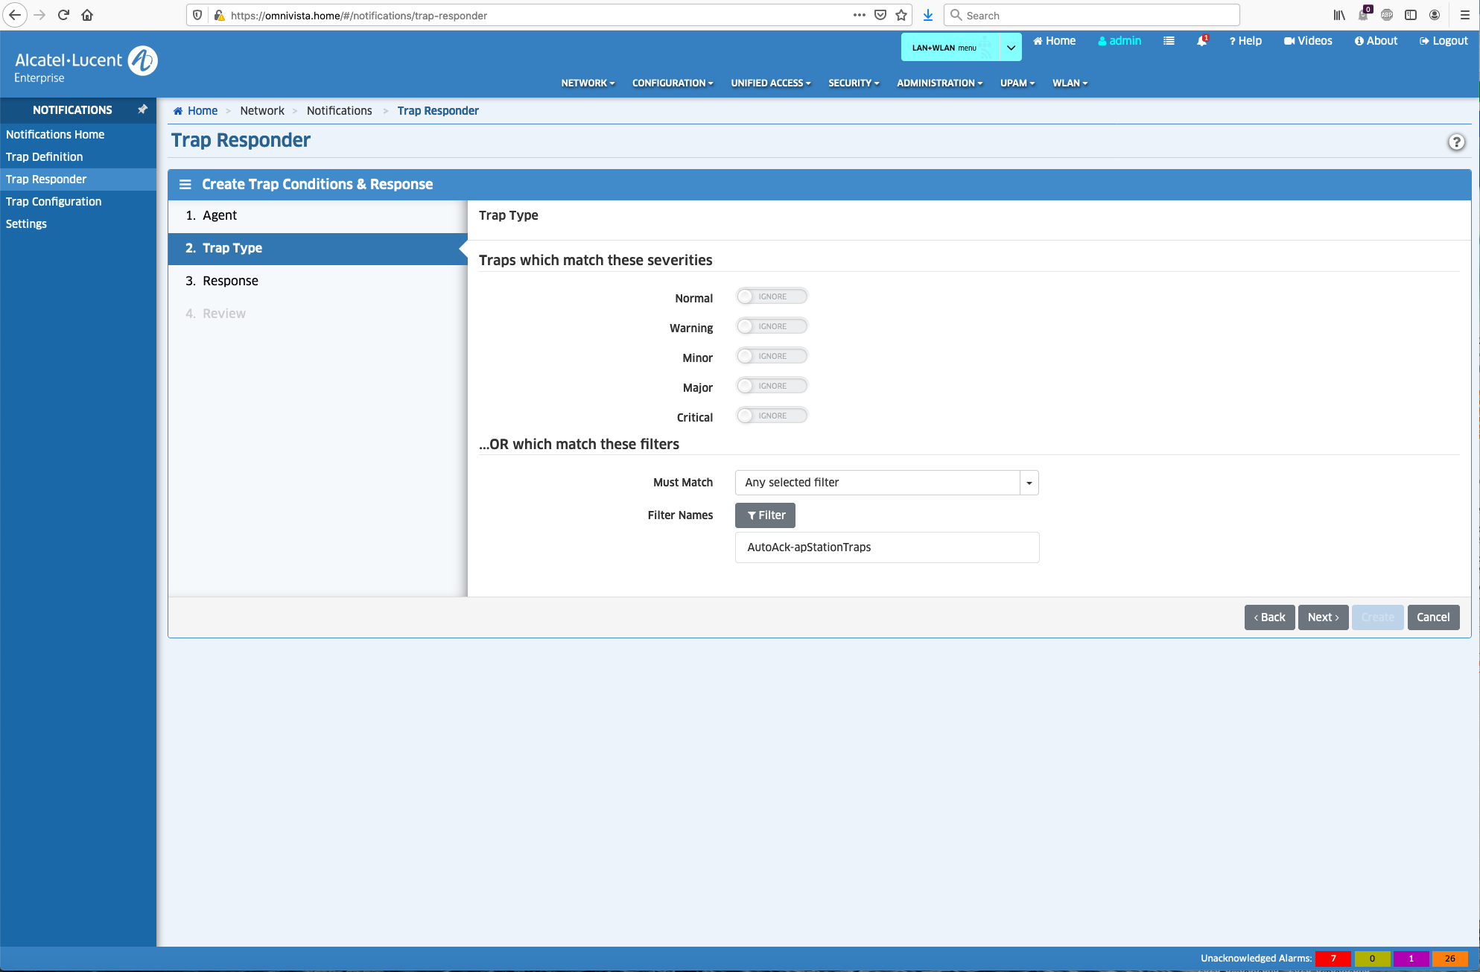Click the hamburger icon beside Create Trap Conditions
Screen dimensions: 1480x972
pos(185,184)
